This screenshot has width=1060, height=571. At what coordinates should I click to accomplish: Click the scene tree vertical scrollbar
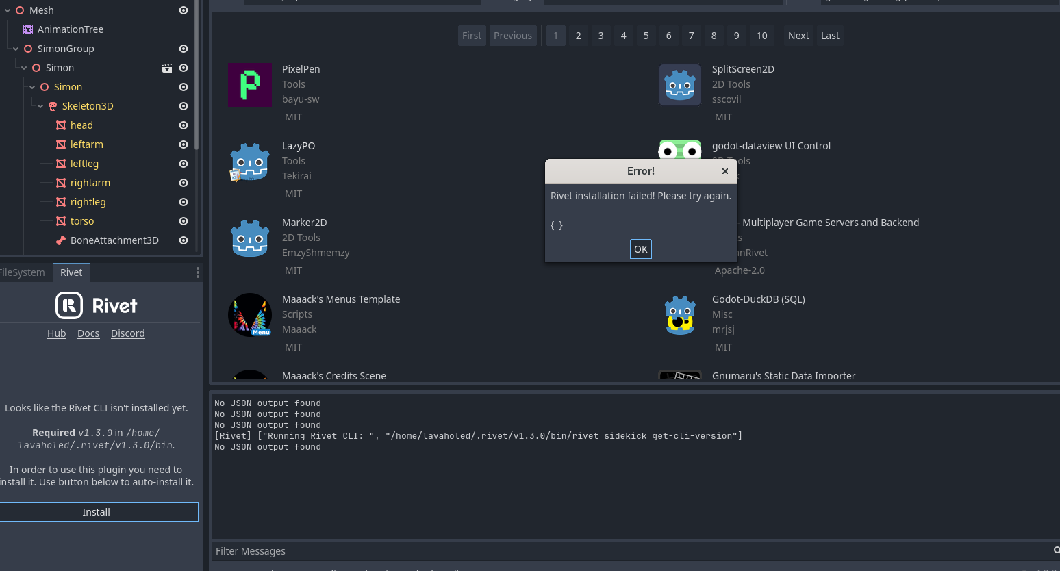click(197, 75)
